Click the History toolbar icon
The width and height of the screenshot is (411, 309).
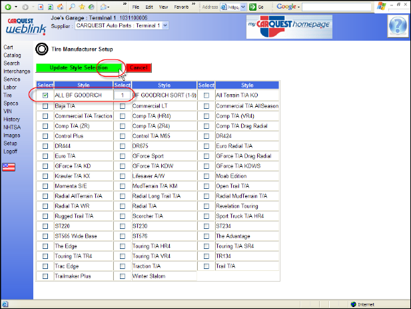[91, 7]
